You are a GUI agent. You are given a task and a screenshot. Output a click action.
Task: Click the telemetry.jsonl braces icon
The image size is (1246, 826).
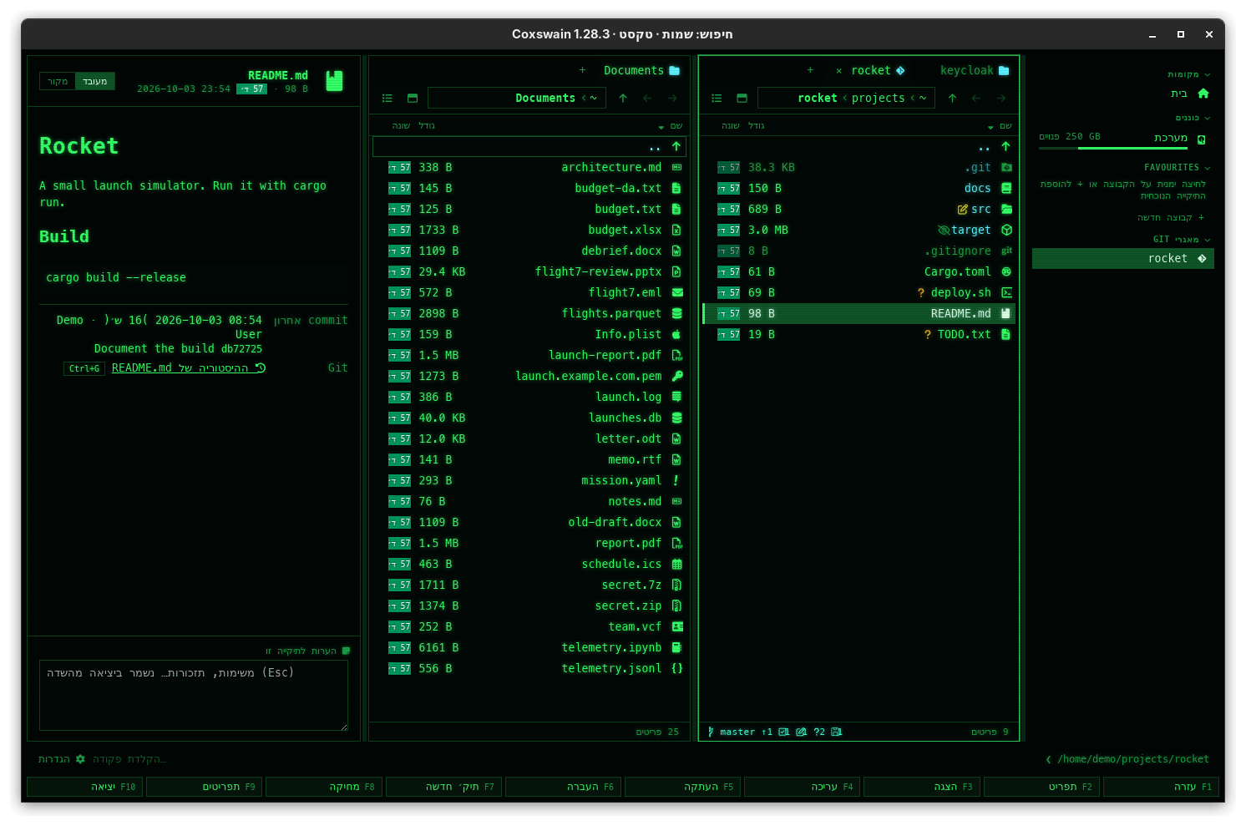pyautogui.click(x=677, y=668)
